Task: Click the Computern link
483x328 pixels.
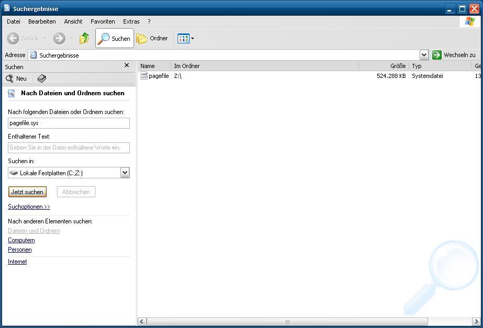Action: pyautogui.click(x=21, y=240)
